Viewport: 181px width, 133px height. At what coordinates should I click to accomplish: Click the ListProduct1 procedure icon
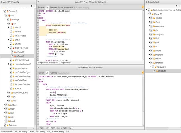[15, 52]
